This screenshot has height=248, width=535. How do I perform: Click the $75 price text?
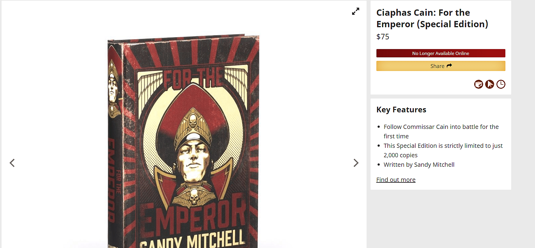[383, 37]
